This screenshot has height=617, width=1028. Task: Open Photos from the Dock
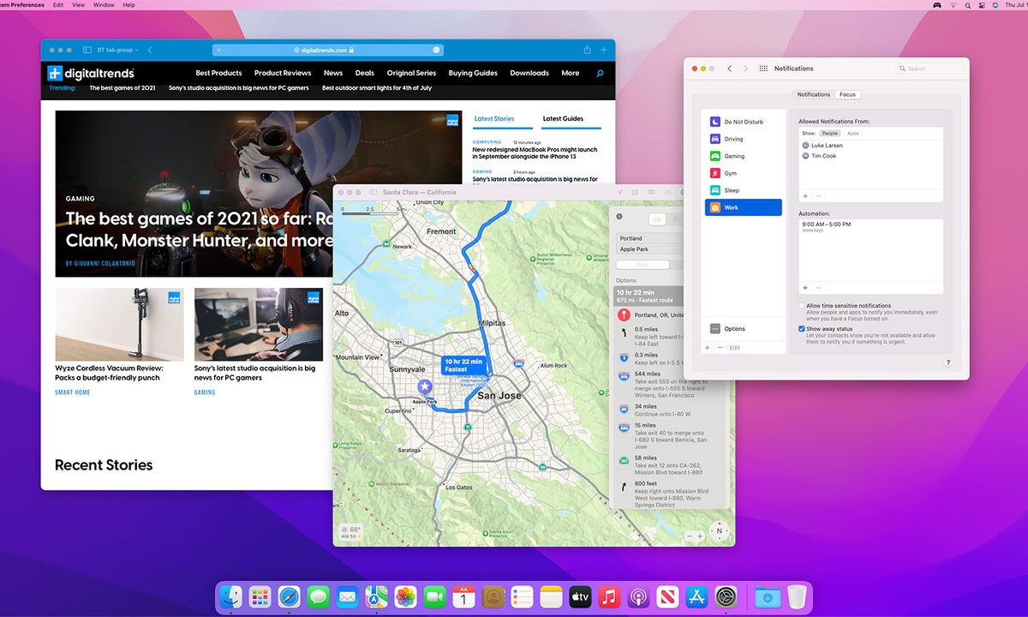point(405,596)
